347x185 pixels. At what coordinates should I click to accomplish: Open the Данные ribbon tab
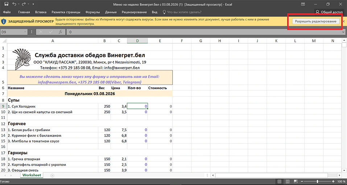111,12
